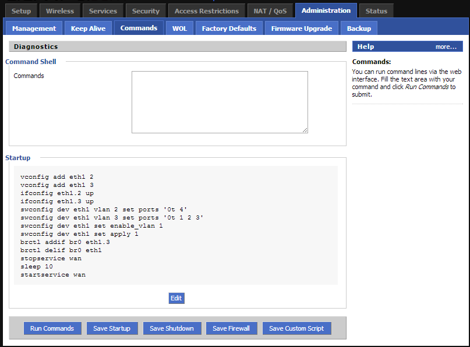The height and width of the screenshot is (347, 470).
Task: Open the Services tab
Action: pyautogui.click(x=103, y=11)
